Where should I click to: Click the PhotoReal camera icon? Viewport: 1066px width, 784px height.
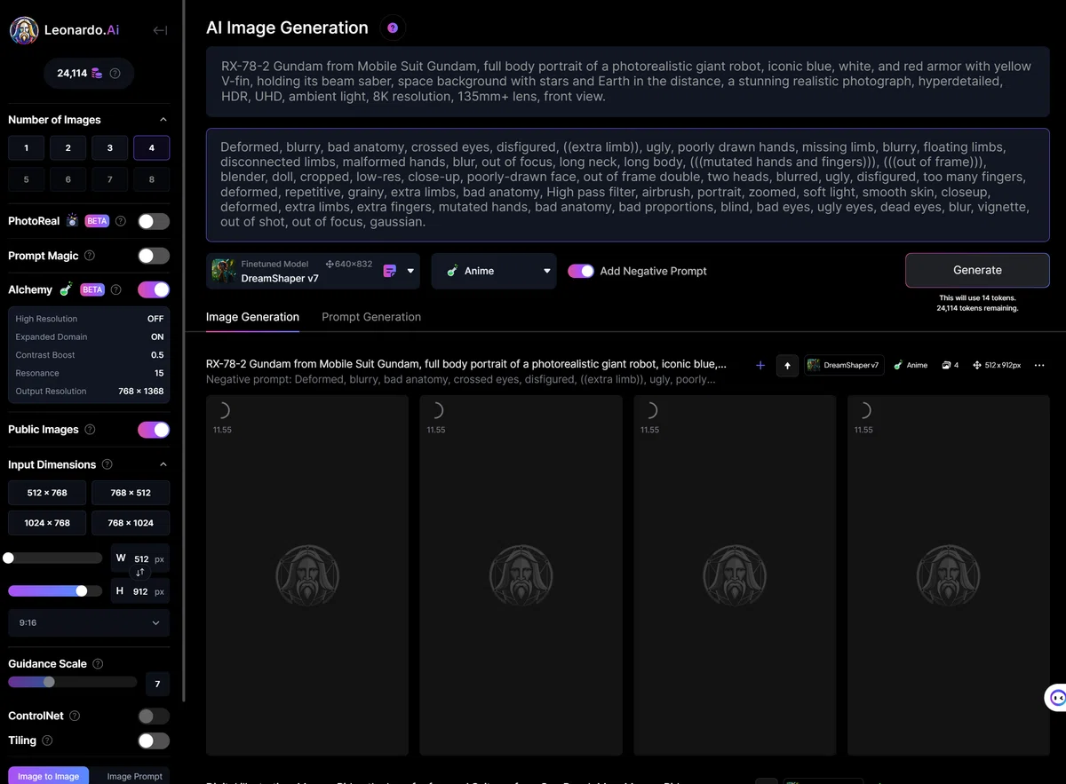(72, 221)
